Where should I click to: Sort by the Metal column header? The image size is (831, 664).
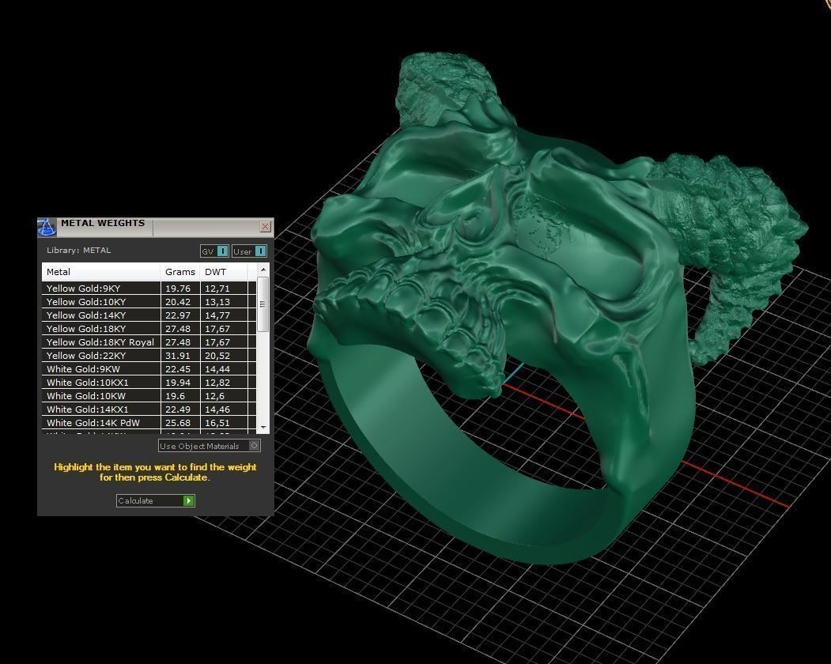tap(101, 272)
